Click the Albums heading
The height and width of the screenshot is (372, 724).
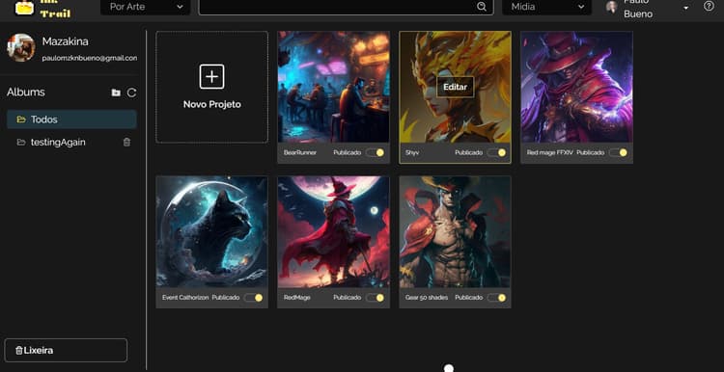pos(26,93)
